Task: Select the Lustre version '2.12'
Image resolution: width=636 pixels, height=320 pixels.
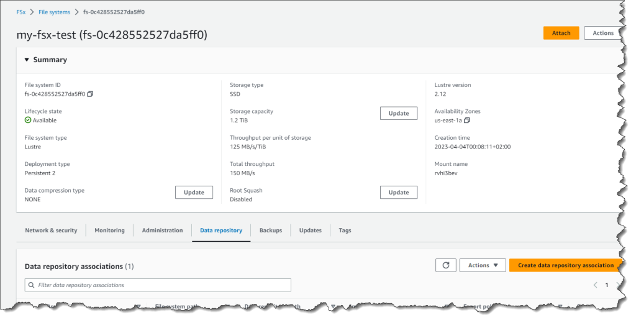Action: tap(440, 94)
